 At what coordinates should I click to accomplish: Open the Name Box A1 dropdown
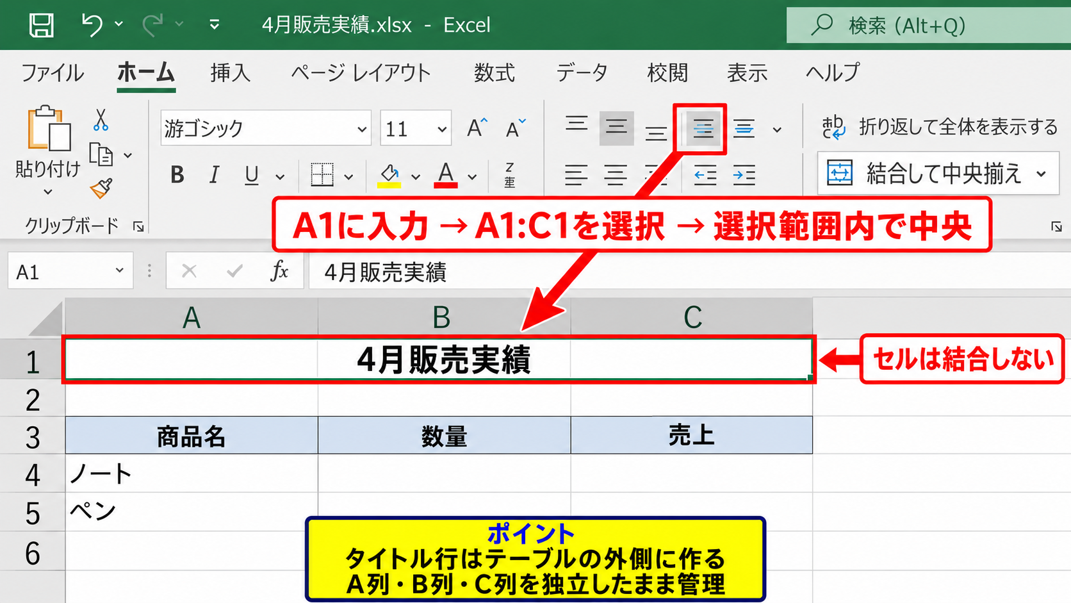(119, 271)
